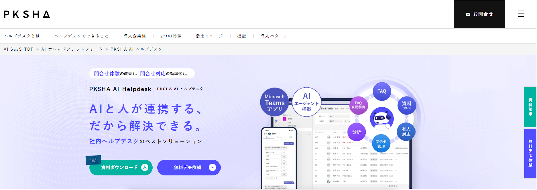Image resolution: width=537 pixels, height=190 pixels.
Task: Click the 資料 (RAG) circle bubble
Action: point(406,105)
